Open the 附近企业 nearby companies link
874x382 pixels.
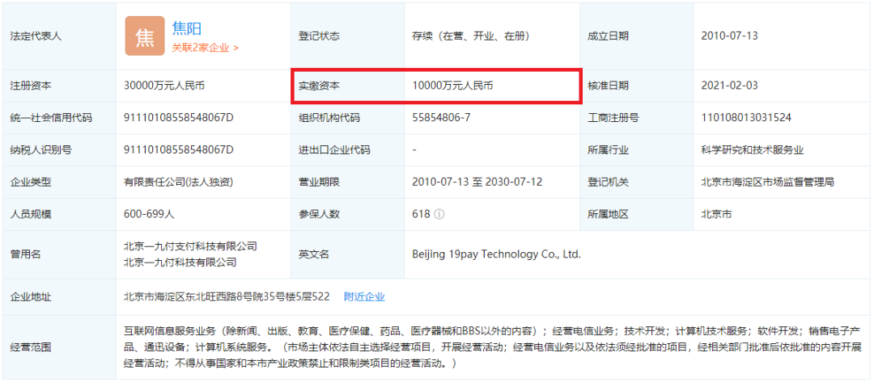[364, 296]
